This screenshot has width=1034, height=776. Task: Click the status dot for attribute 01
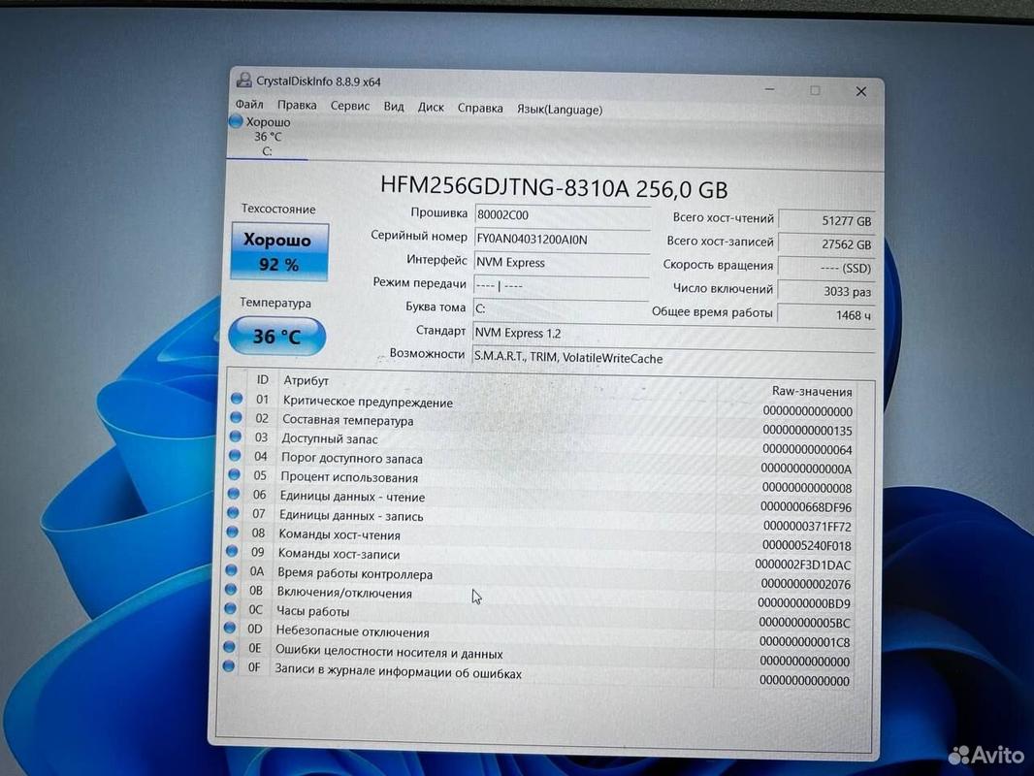pos(237,399)
